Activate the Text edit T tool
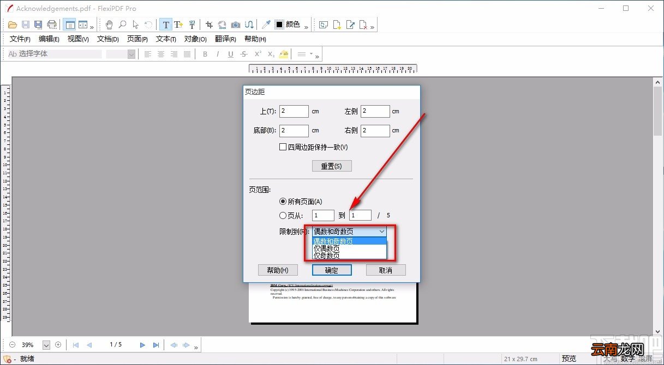Screen dimensions: 664x365 [x=166, y=25]
